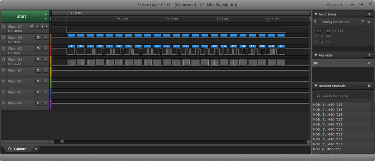Click the Channel 7 purple color strip
The width and height of the screenshot is (375, 161).
50,105
